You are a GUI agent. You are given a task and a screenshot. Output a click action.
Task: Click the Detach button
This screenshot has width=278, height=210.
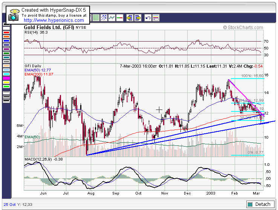pyautogui.click(x=260, y=204)
